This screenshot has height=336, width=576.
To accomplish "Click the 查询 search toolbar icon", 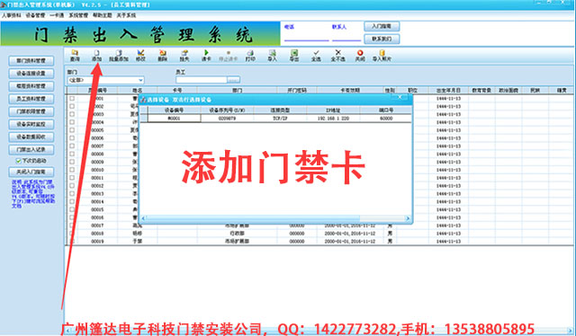I will click(x=75, y=56).
